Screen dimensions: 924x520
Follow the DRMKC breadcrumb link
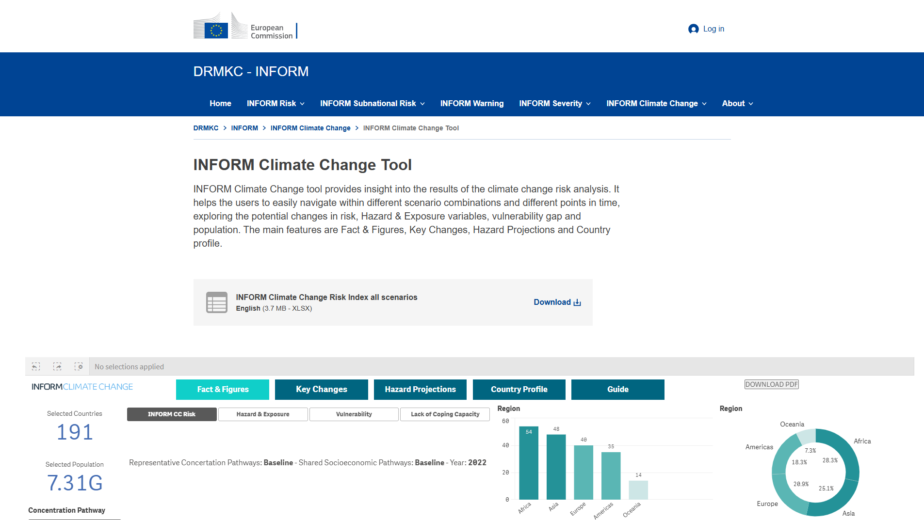click(206, 127)
